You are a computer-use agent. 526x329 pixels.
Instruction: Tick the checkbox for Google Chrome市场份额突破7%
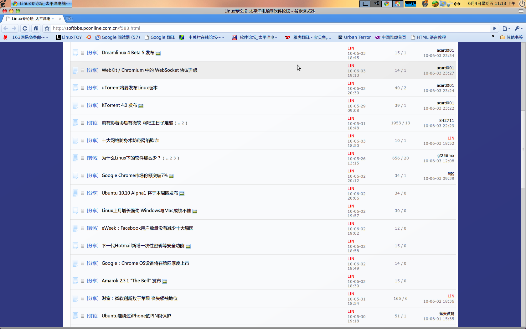[83, 176]
